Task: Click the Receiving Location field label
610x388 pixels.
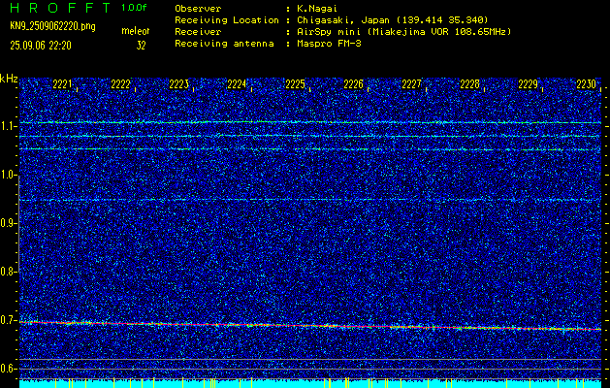Action: [x=227, y=20]
